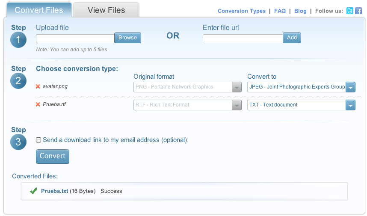Image resolution: width=367 pixels, height=216 pixels.
Task: Remove Prueba.rtf using its red X
Action: [x=38, y=105]
